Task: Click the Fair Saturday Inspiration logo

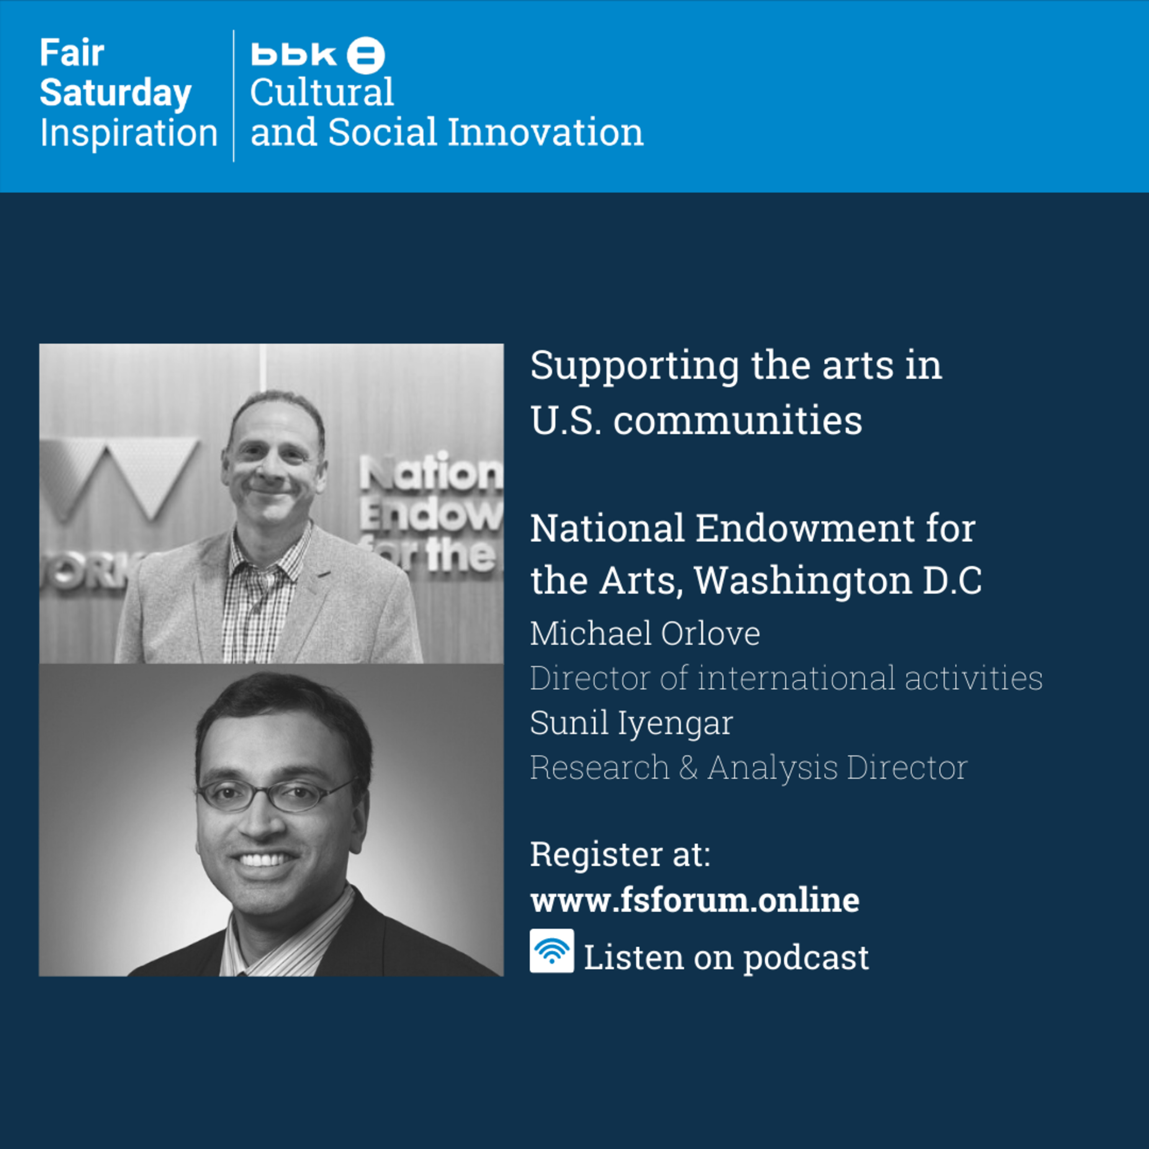Action: pos(128,93)
